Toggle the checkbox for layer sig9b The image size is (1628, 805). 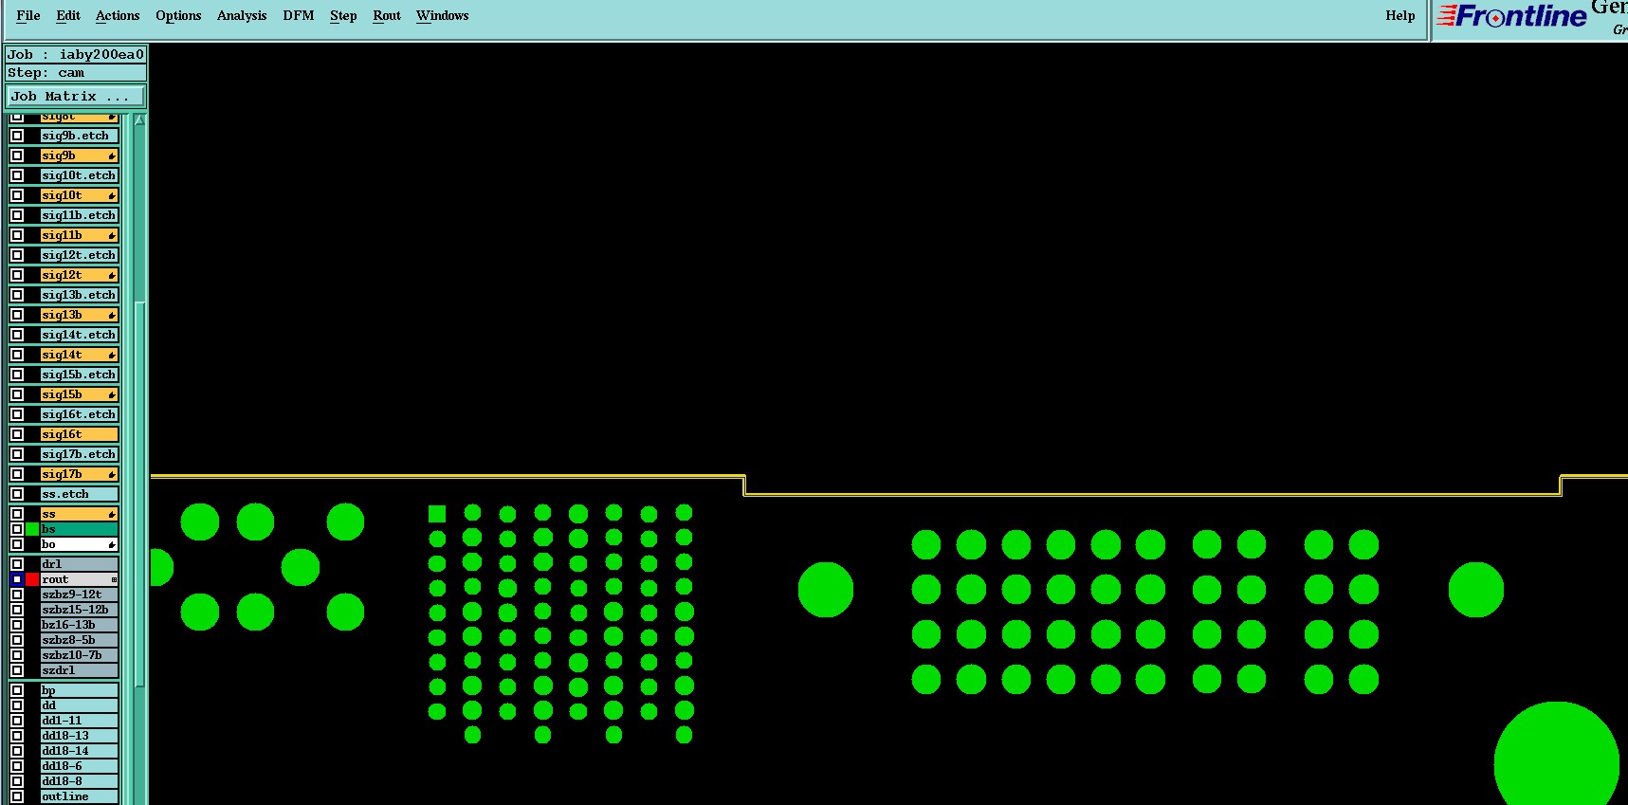[17, 156]
